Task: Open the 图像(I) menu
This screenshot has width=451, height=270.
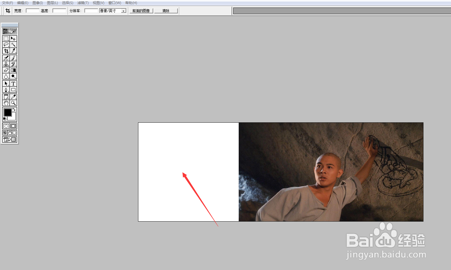Action: click(x=38, y=3)
